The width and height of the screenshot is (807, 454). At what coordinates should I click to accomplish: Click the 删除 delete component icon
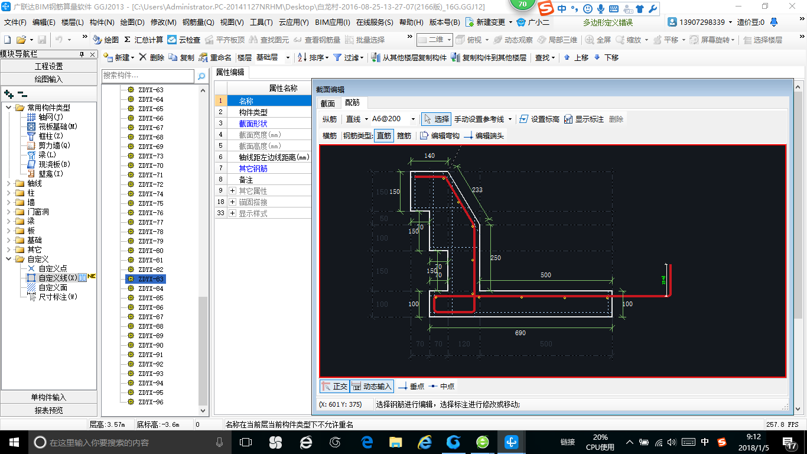pyautogui.click(x=152, y=57)
